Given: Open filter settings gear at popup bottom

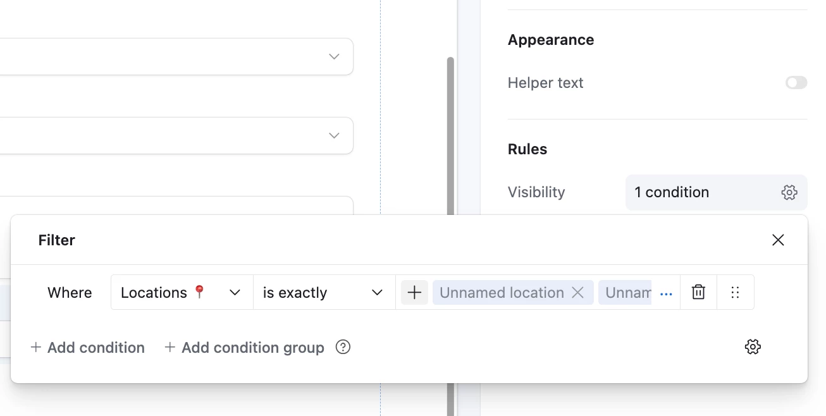Looking at the screenshot, I should point(753,346).
